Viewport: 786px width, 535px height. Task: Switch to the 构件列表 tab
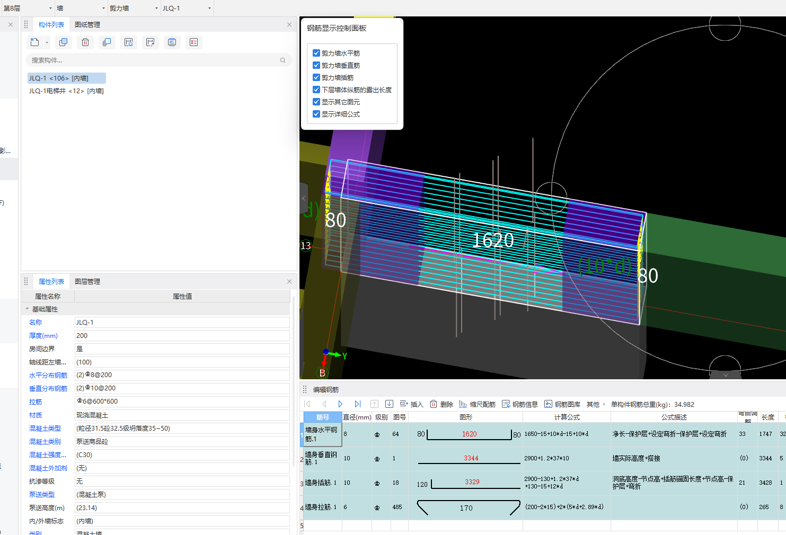pyautogui.click(x=51, y=24)
